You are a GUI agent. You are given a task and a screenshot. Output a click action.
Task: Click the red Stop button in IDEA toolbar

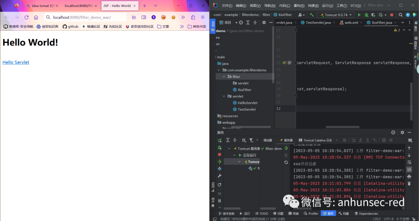coord(392,15)
